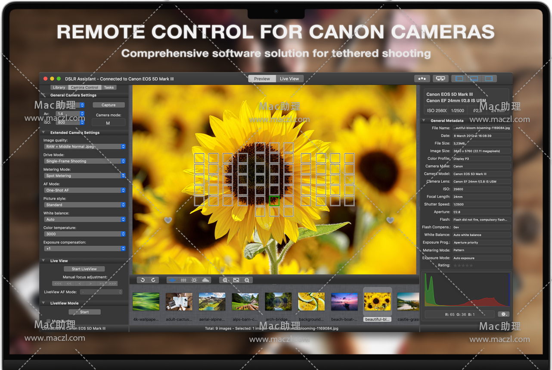Select the beach-boat thumbnail
The width and height of the screenshot is (552, 370).
tap(344, 302)
